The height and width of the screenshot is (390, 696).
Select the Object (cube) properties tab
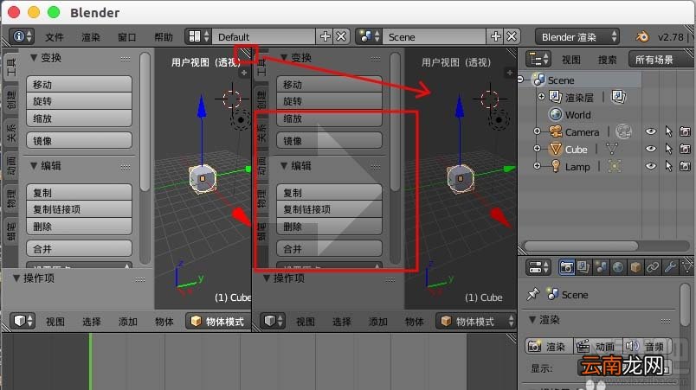(x=635, y=267)
